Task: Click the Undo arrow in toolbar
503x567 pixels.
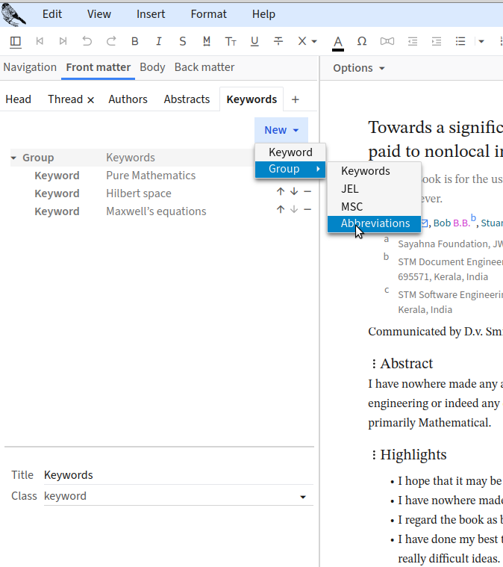Action: pos(87,41)
